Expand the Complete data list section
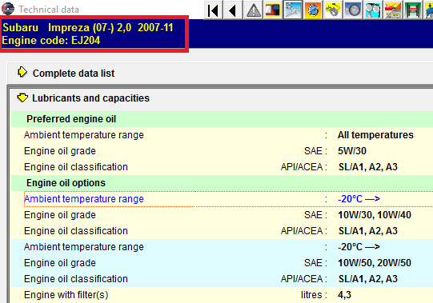 22,72
